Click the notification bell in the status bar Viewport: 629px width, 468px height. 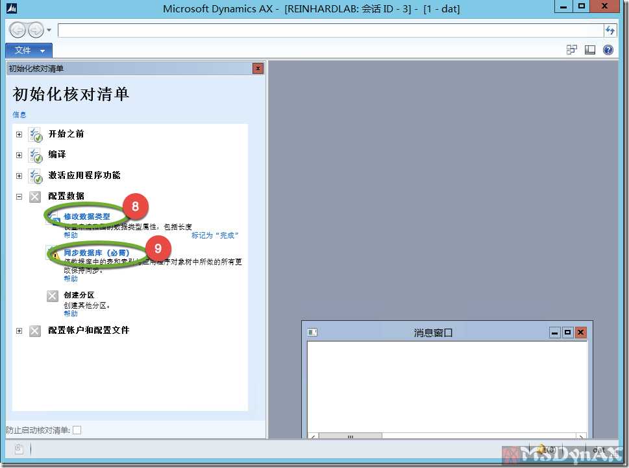[x=541, y=449]
